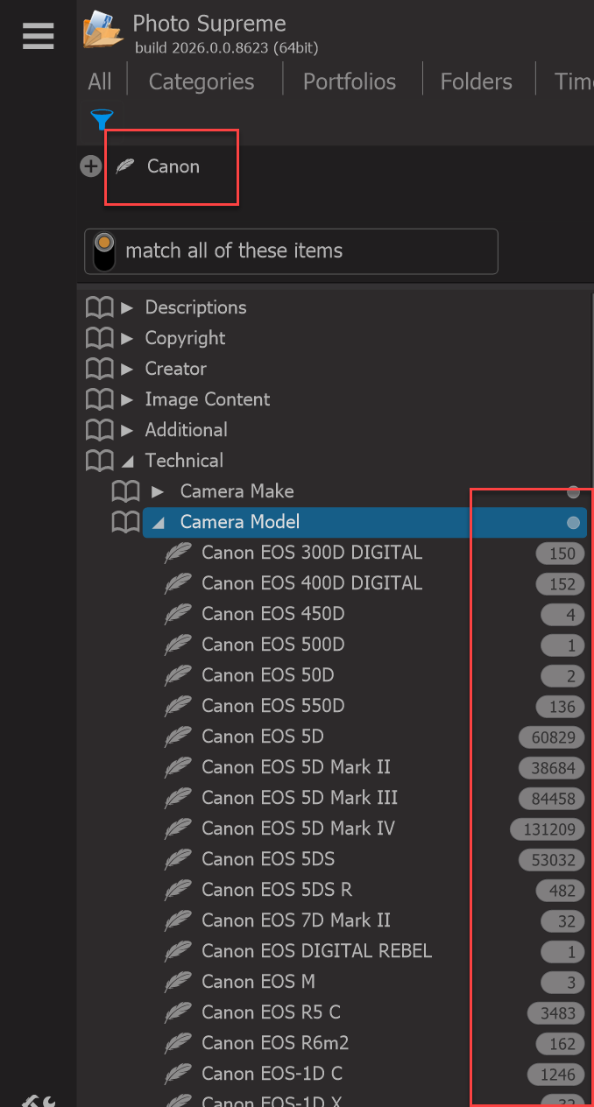Select Canon EOS 5D Mark III entry
Screen dimensions: 594x1107
coord(300,798)
